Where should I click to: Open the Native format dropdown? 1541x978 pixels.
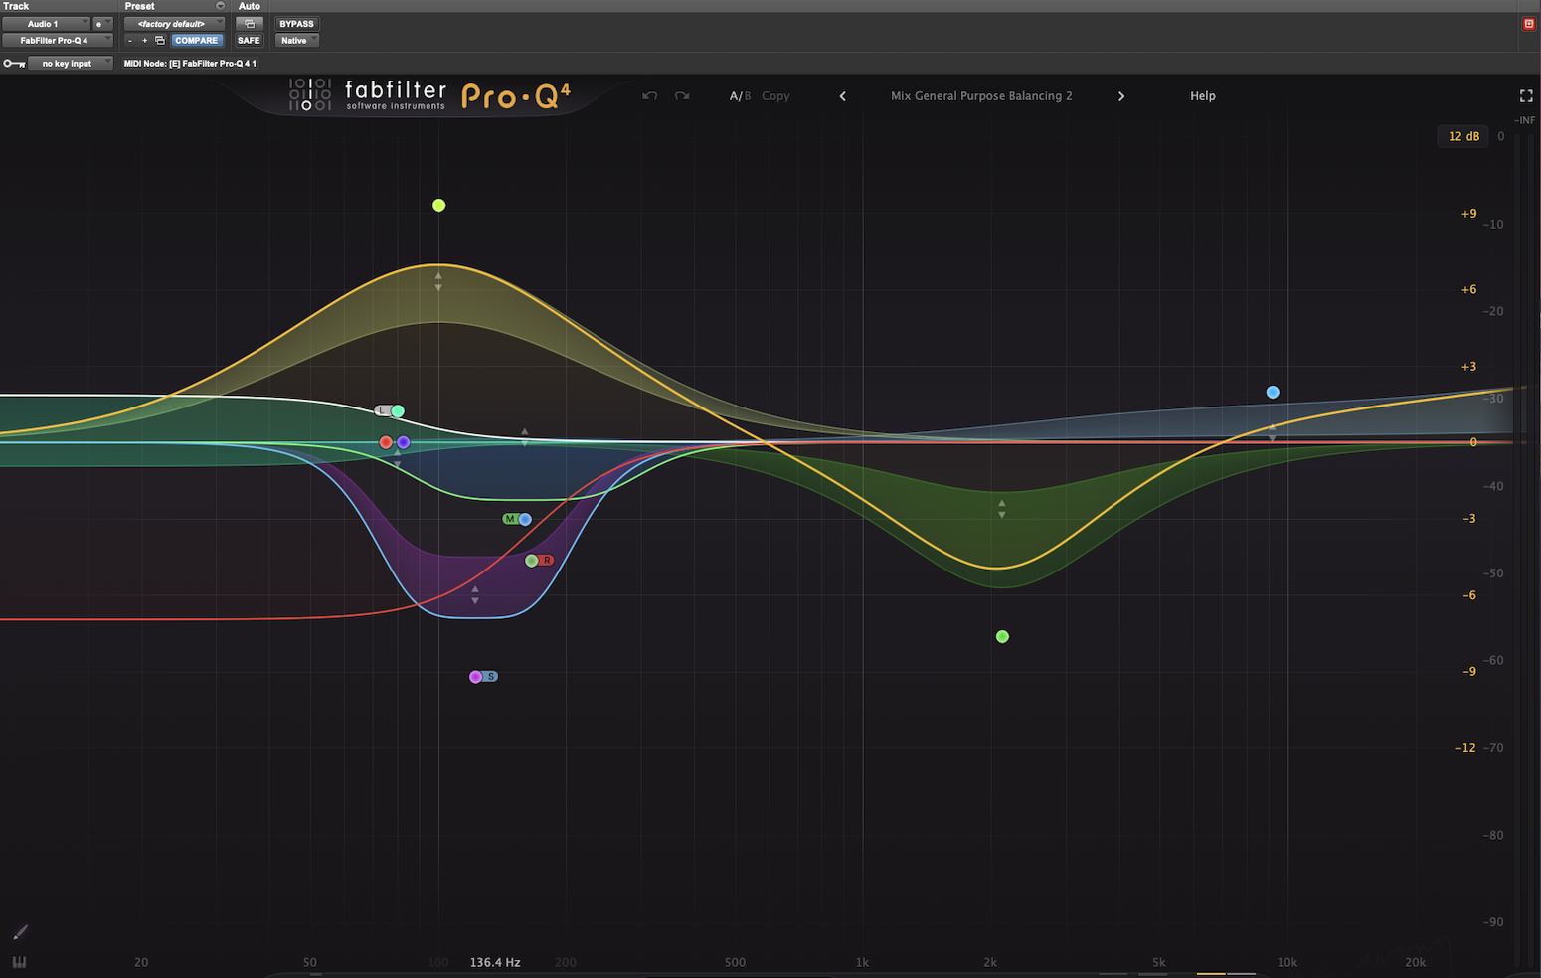click(x=296, y=41)
